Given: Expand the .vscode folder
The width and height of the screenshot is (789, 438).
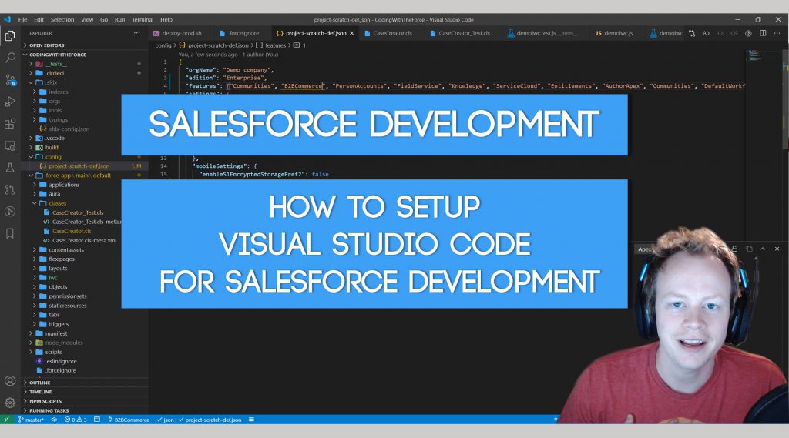Looking at the screenshot, I should [55, 138].
